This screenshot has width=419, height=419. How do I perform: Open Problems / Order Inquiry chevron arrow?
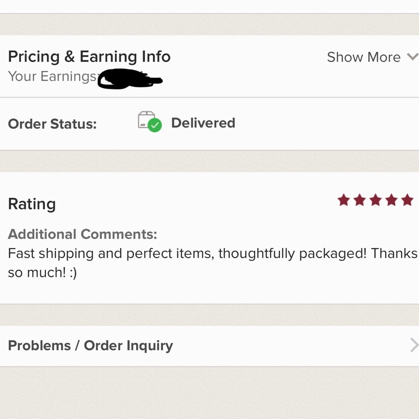pos(414,345)
